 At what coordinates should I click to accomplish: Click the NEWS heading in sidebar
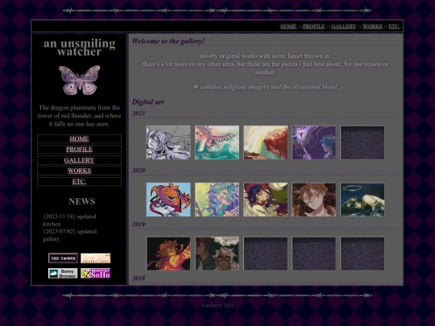point(82,201)
